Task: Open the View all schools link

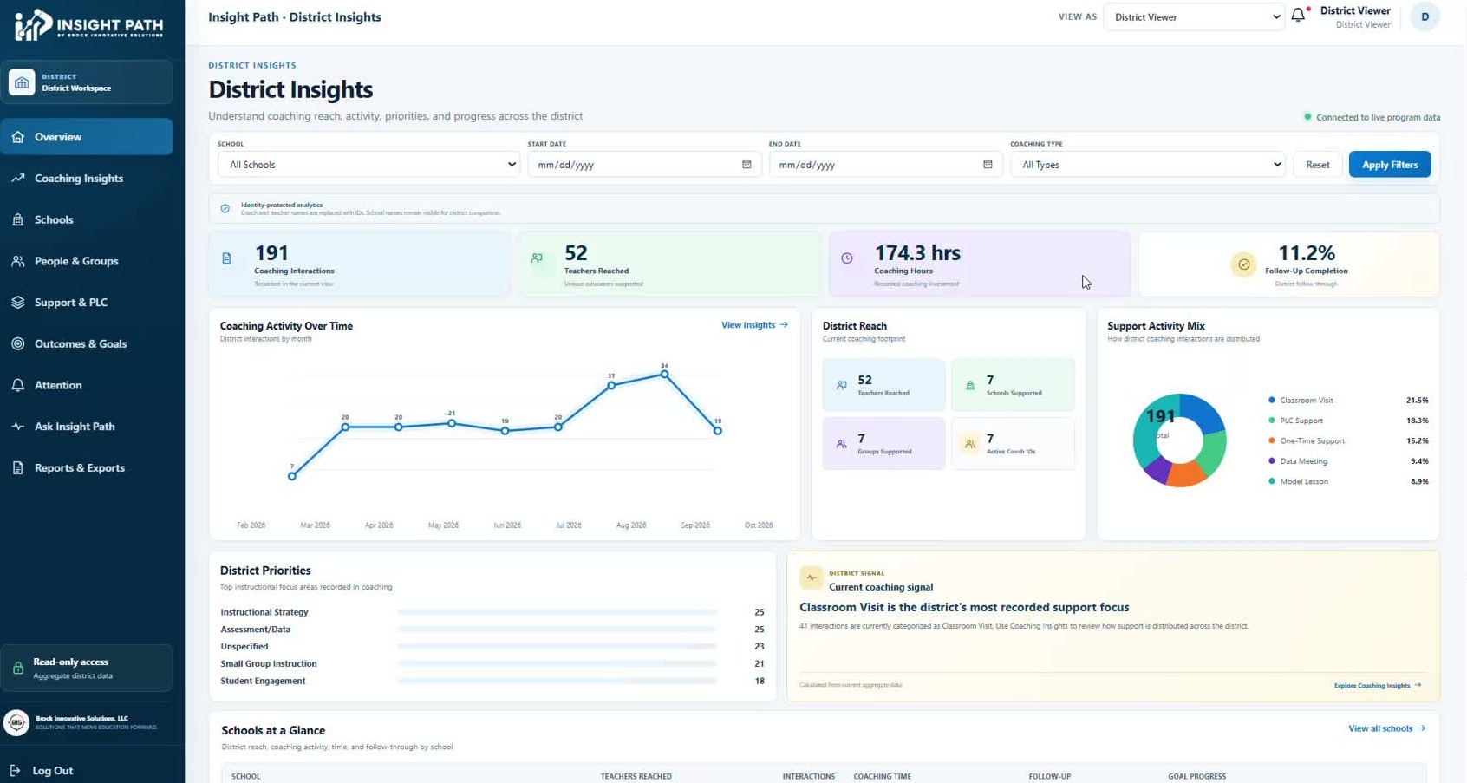Action: 1386,728
